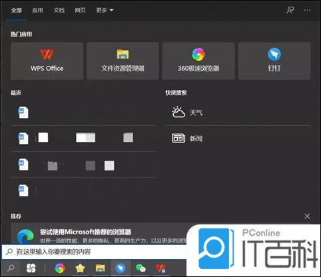Switch to the 应用 tab
321x277 pixels.
[37, 10]
